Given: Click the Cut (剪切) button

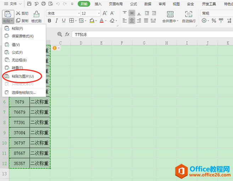Looking at the screenshot, I should (22, 13).
